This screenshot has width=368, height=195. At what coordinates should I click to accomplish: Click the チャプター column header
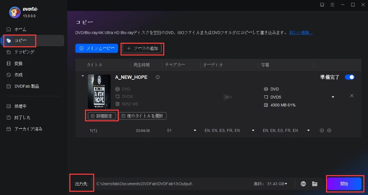pyautogui.click(x=175, y=65)
